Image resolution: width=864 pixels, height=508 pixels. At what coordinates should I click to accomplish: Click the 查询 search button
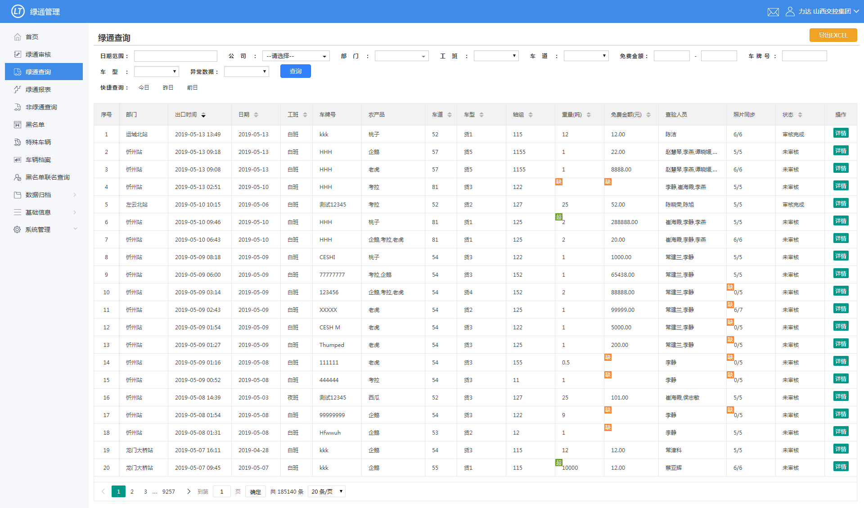pos(296,71)
